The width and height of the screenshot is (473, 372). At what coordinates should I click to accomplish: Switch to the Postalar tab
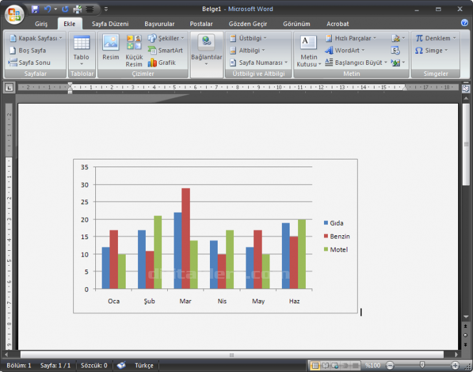point(202,24)
